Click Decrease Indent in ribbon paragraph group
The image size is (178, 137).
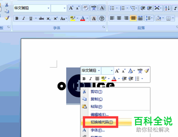(143, 8)
